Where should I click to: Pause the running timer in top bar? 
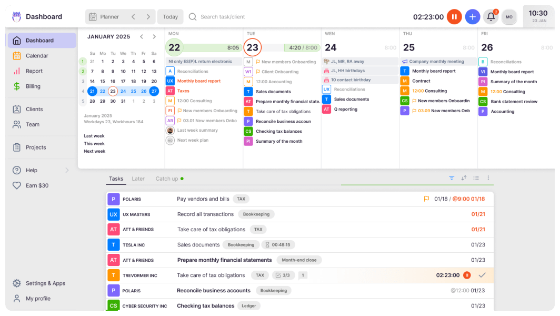454,17
